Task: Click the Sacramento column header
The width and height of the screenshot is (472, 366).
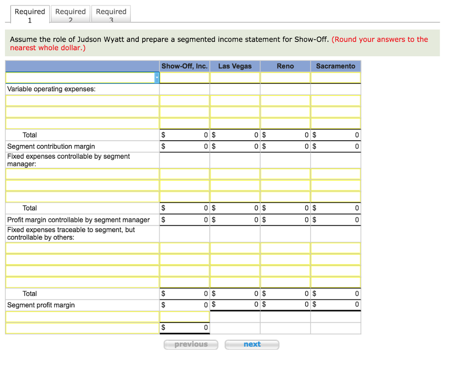Action: click(x=335, y=66)
